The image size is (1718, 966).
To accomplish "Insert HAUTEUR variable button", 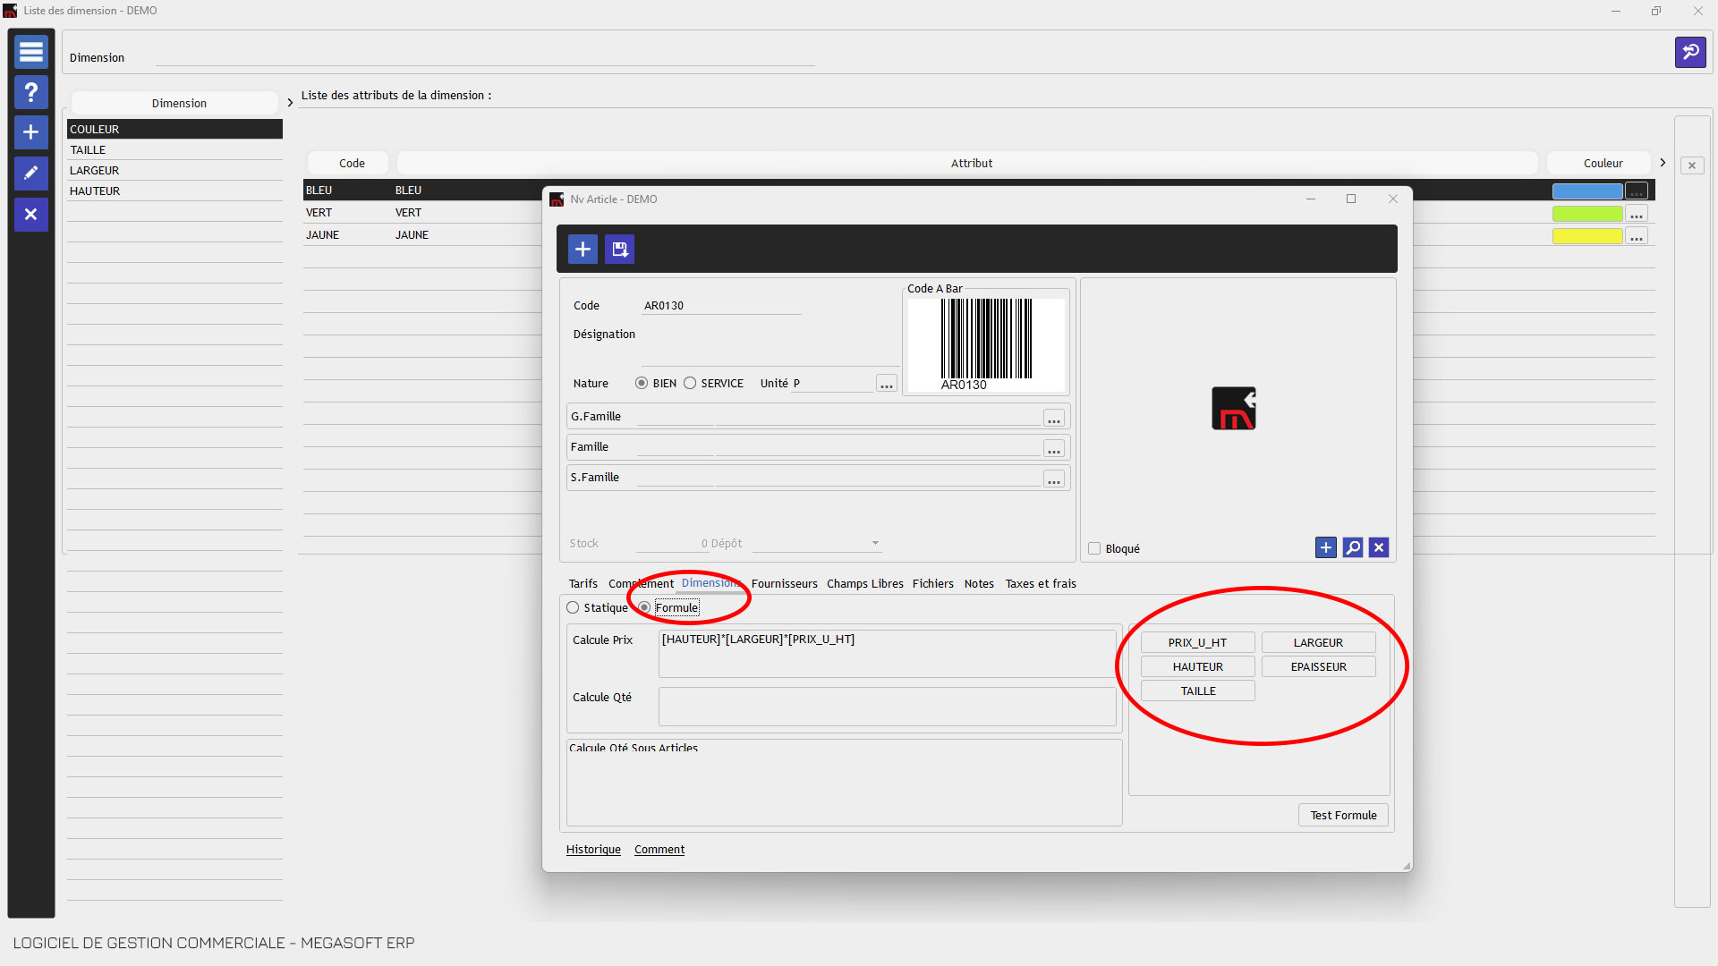I will pyautogui.click(x=1197, y=666).
